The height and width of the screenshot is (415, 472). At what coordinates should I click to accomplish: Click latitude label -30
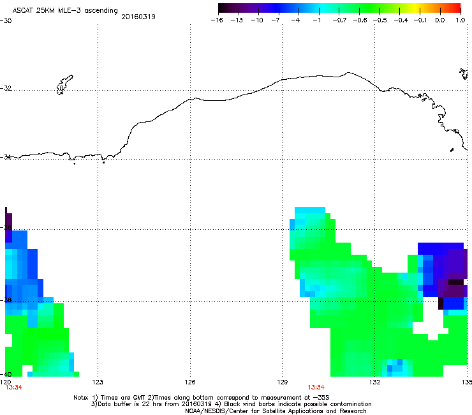pyautogui.click(x=6, y=21)
